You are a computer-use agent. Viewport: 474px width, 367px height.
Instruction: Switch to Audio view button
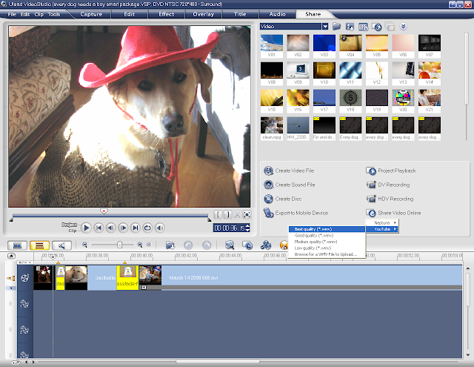pos(61,245)
